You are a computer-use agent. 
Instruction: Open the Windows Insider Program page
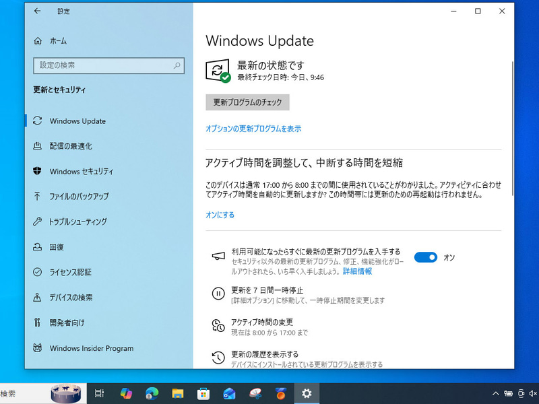(x=92, y=347)
